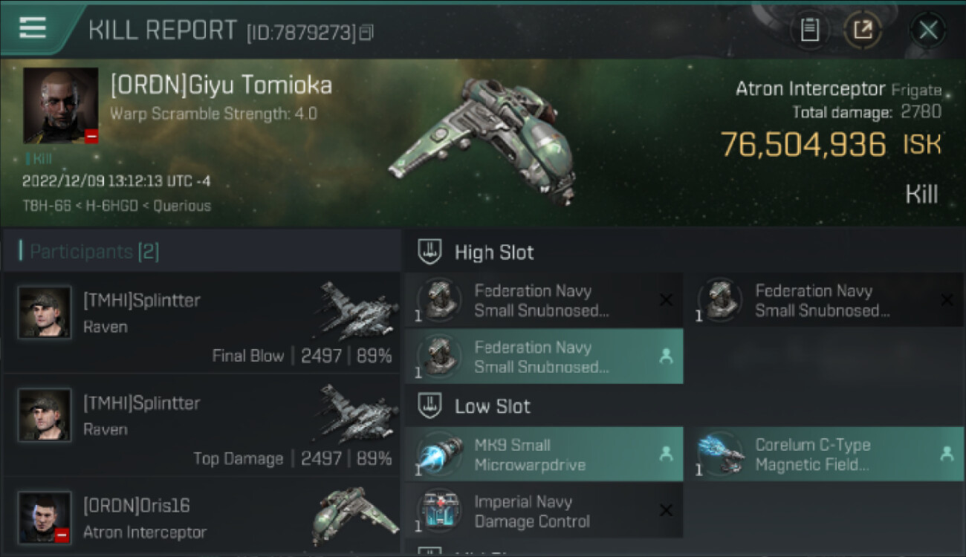The width and height of the screenshot is (966, 557).
Task: Click the Corelum C-Type Magnetic Field icon
Action: point(721,454)
